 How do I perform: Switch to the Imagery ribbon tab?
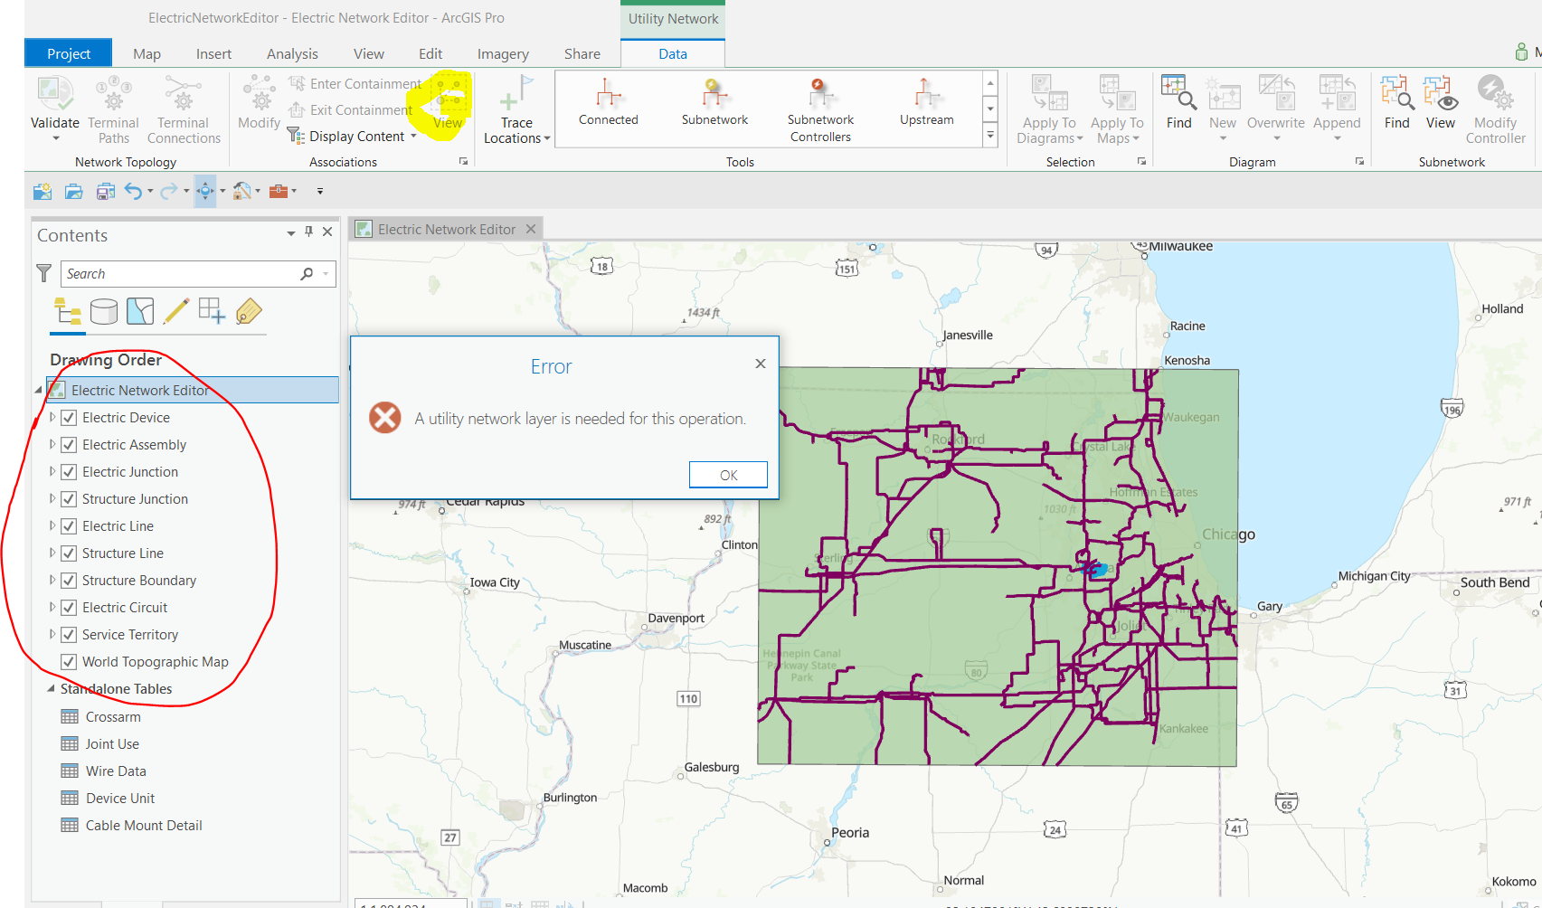tap(503, 53)
